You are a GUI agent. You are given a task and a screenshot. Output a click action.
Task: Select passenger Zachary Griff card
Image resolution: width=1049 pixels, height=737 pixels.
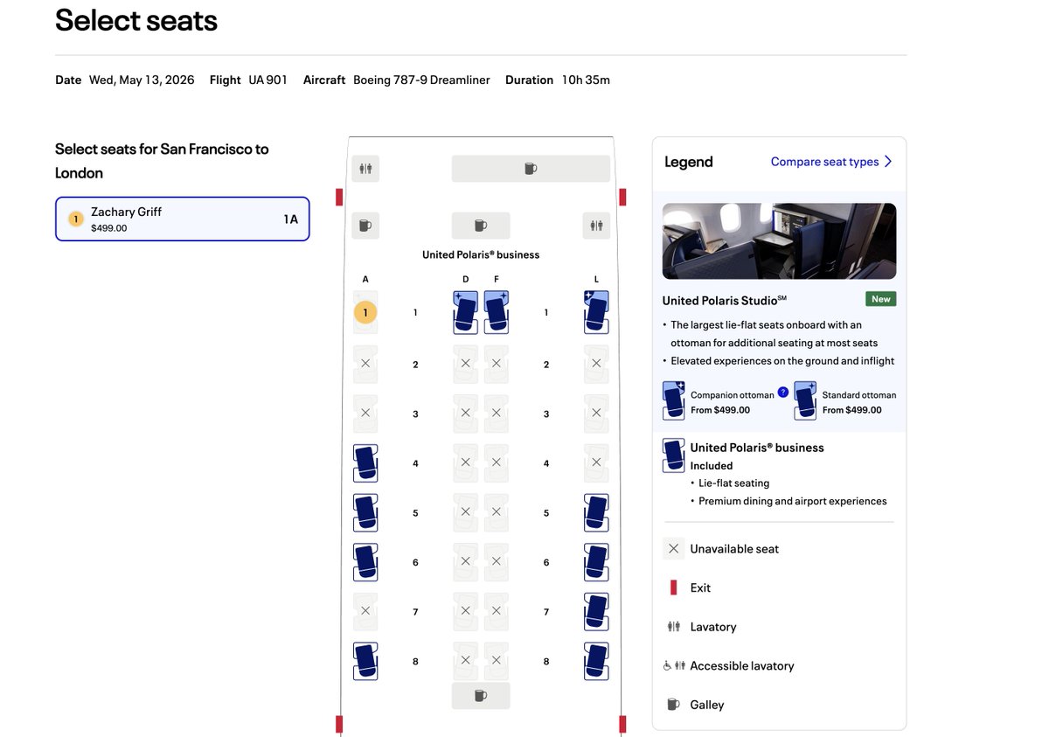pyautogui.click(x=182, y=219)
